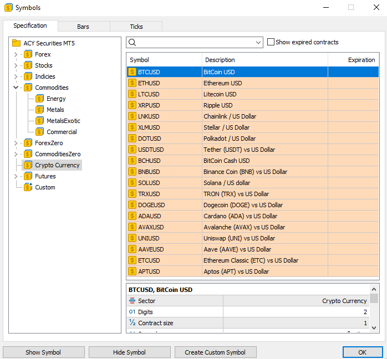Click the Custom symbols folder icon
The height and width of the screenshot is (359, 387).
[28, 187]
